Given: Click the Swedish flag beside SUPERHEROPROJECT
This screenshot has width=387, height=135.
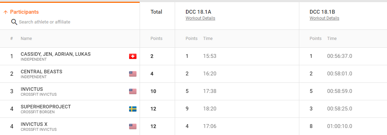Looking at the screenshot, I should click(x=133, y=109).
